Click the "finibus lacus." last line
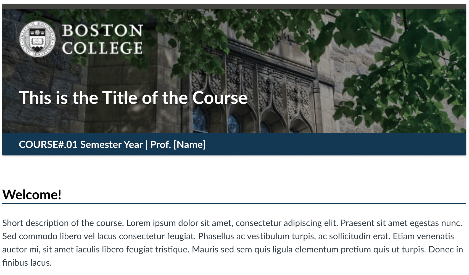Viewport: 469px width, 275px height. point(27,263)
